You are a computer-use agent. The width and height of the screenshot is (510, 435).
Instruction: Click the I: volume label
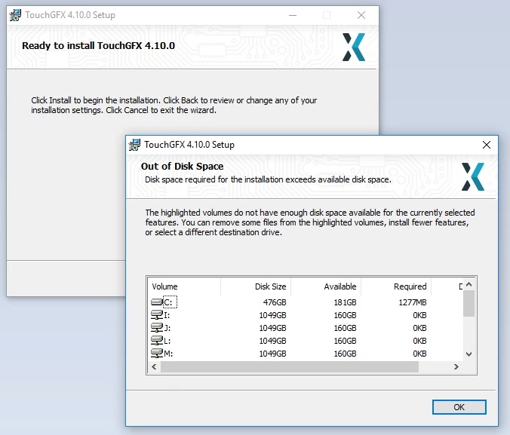tap(167, 315)
